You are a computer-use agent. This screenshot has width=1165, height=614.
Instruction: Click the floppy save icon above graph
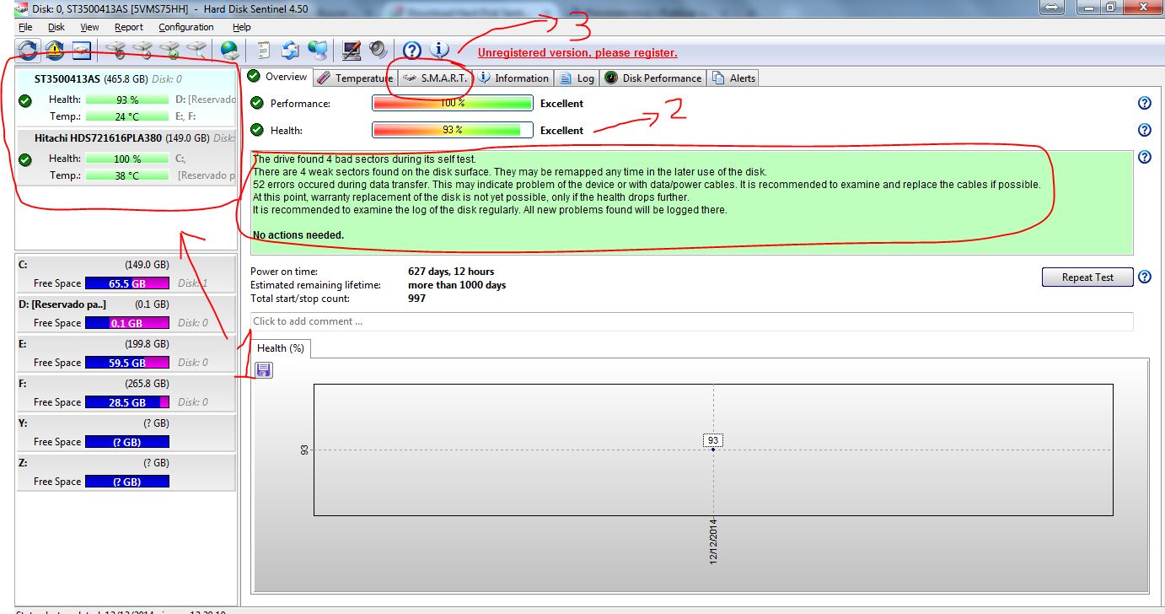264,369
